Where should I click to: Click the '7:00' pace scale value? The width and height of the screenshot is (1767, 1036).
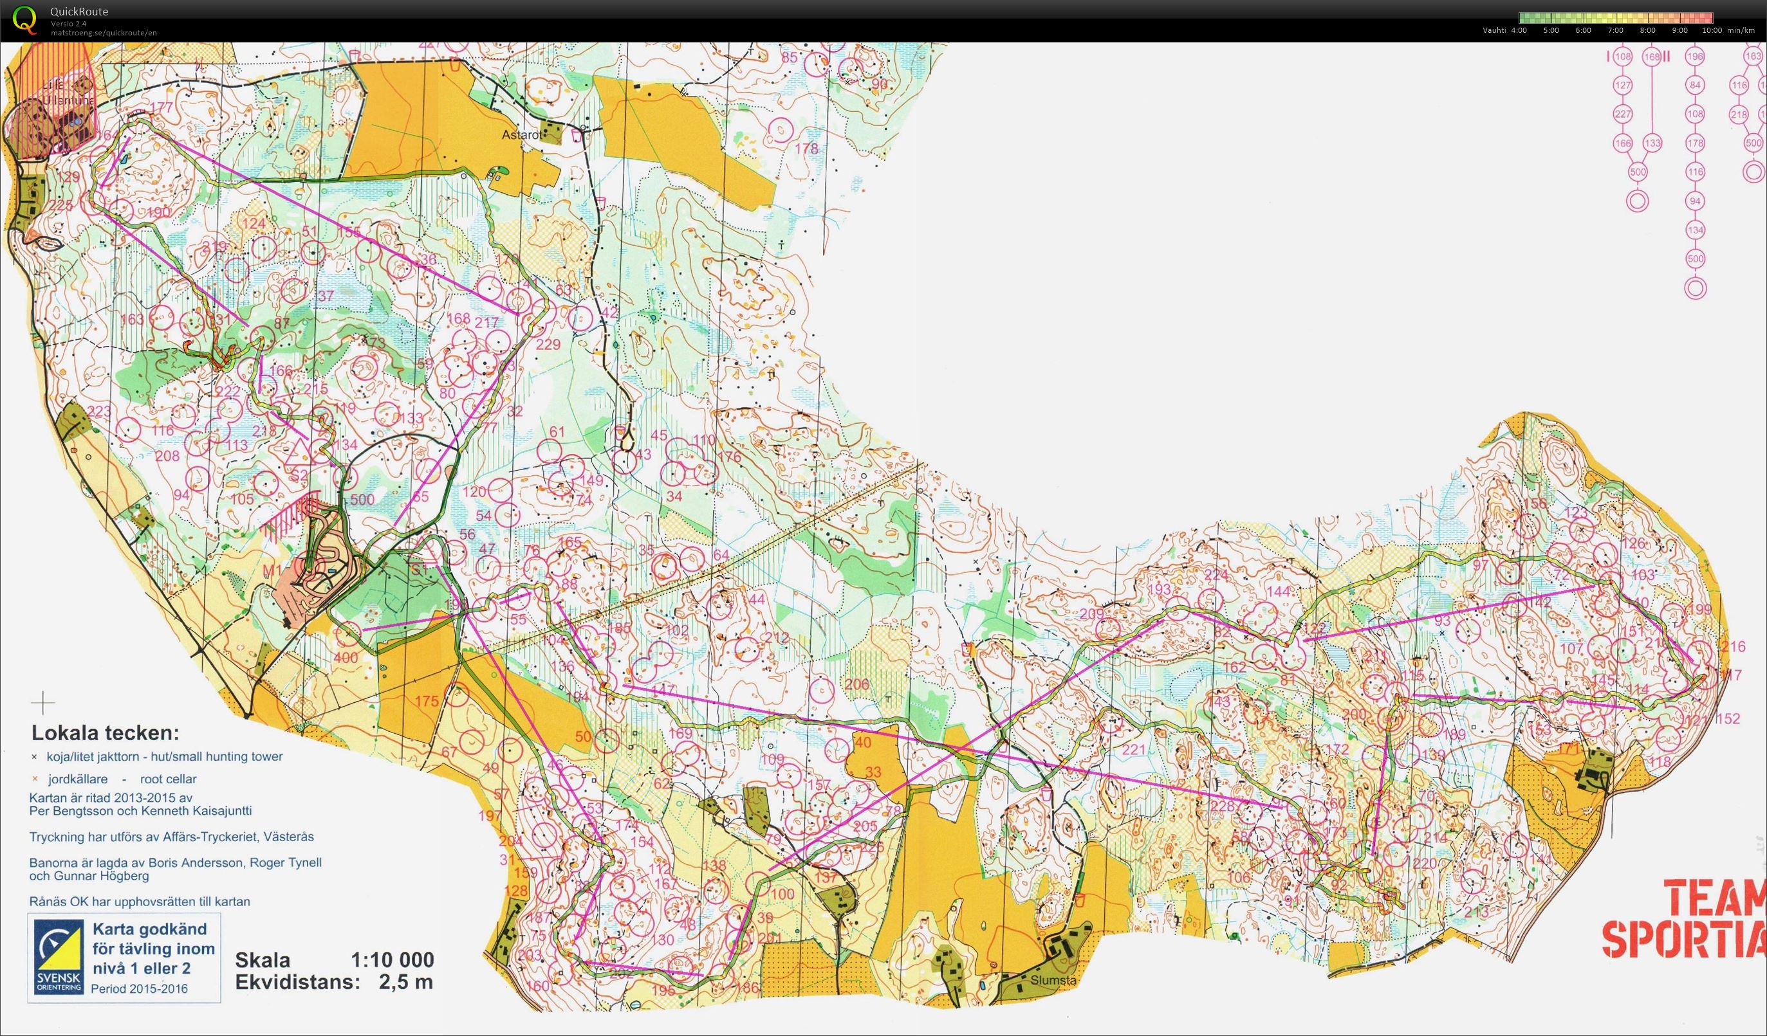[1616, 30]
